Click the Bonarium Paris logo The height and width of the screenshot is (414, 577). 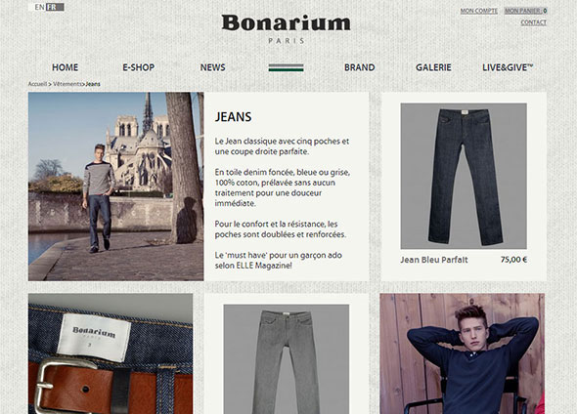click(x=286, y=29)
